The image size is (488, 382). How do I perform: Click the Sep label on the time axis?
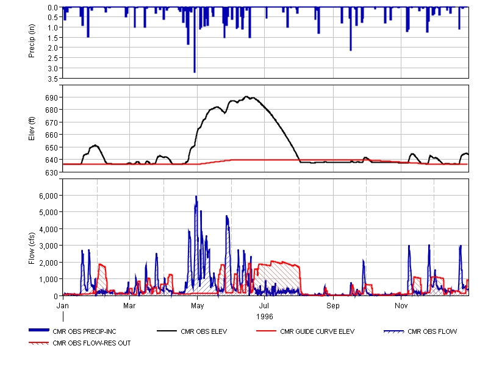click(x=332, y=305)
